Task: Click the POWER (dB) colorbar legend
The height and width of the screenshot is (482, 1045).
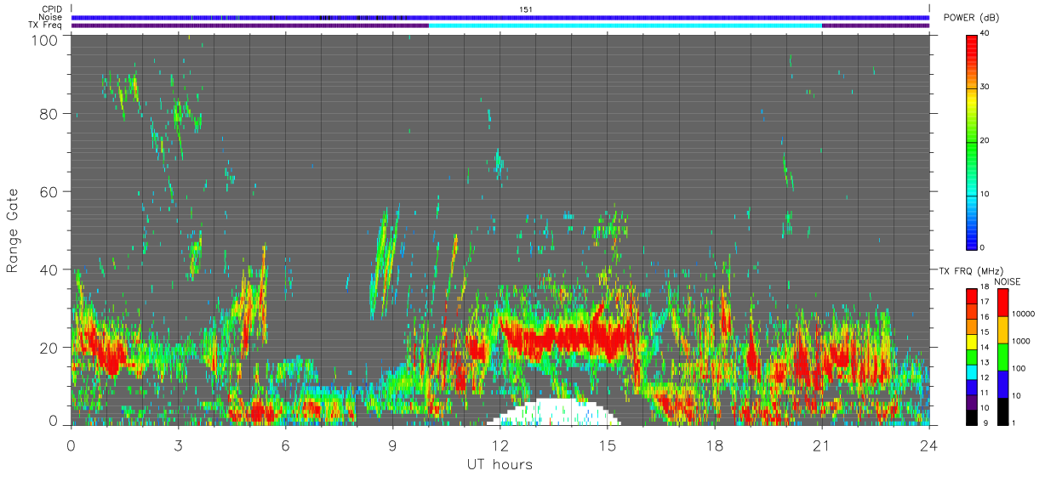Action: click(x=973, y=141)
